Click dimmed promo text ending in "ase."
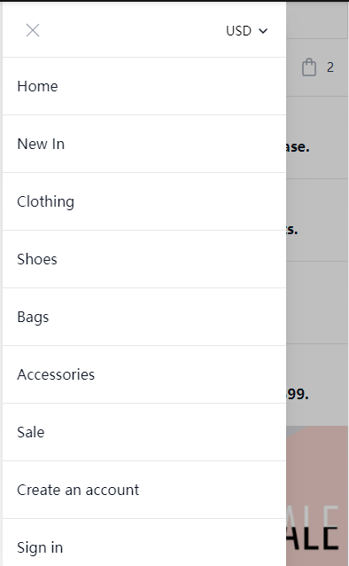The width and height of the screenshot is (349, 566). 298,147
